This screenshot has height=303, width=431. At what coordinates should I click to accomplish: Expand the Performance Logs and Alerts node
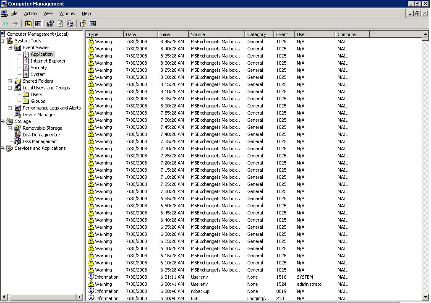[x=10, y=108]
